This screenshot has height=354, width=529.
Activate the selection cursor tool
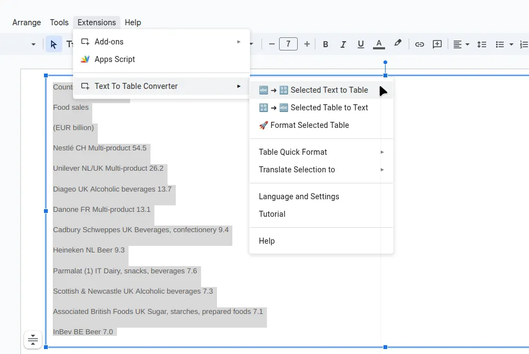(54, 44)
